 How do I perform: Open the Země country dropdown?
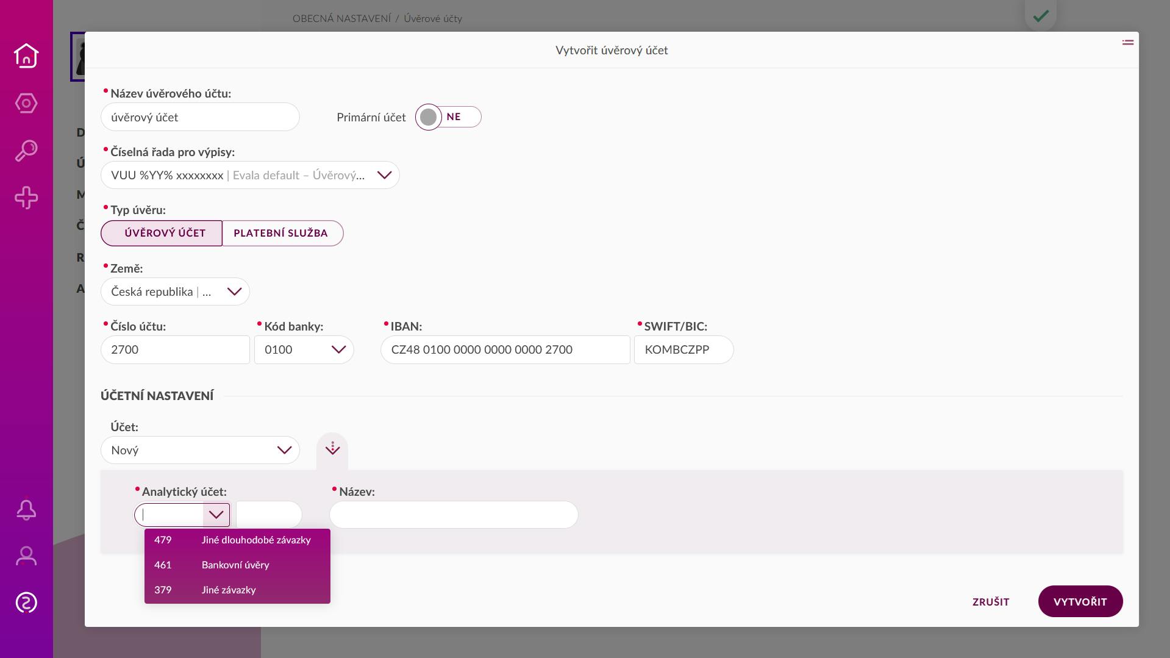tap(175, 291)
